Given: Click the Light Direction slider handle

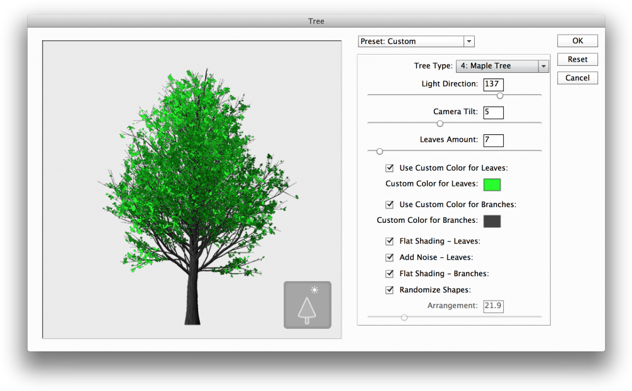Looking at the screenshot, I should [500, 95].
